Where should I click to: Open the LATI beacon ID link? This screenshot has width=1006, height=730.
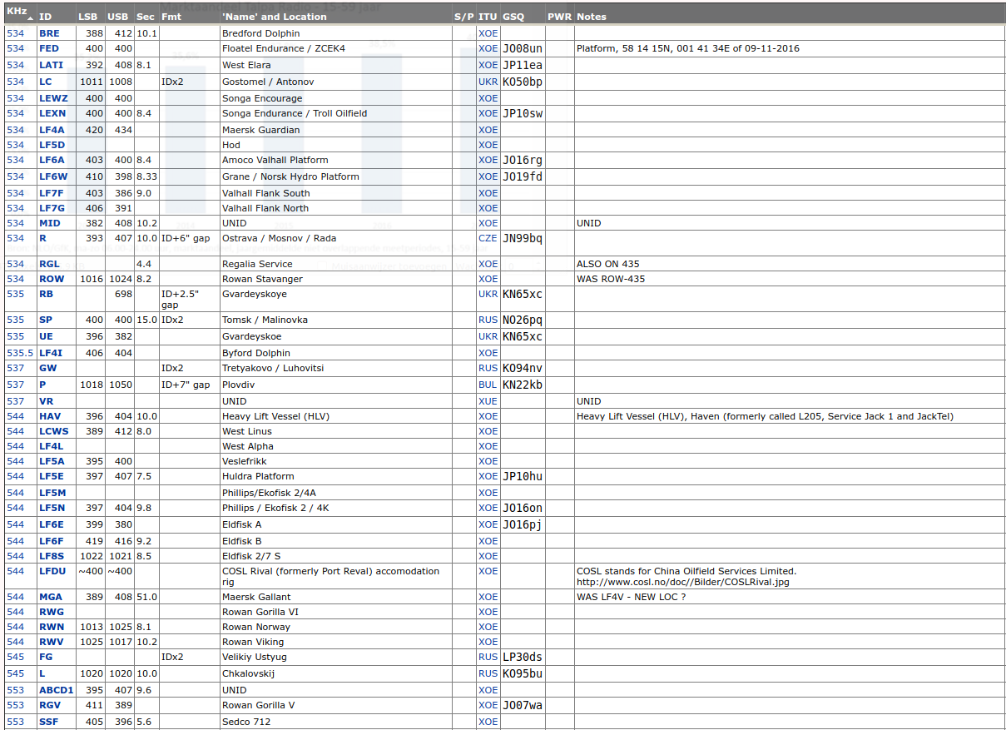pyautogui.click(x=51, y=65)
